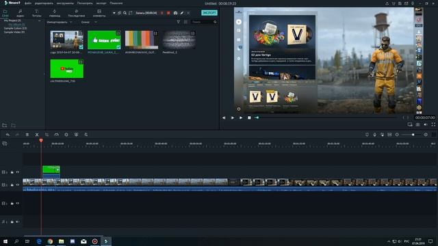
Task: Lock the music audio track
Action: [x=12, y=222]
